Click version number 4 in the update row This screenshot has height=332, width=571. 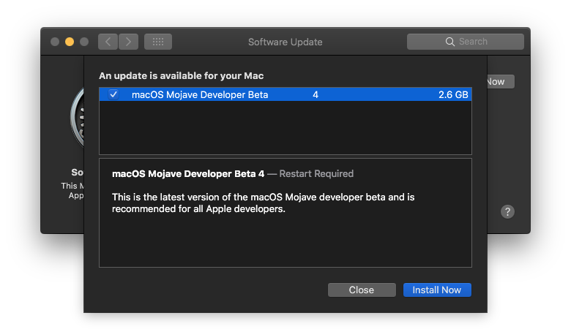[x=316, y=94]
